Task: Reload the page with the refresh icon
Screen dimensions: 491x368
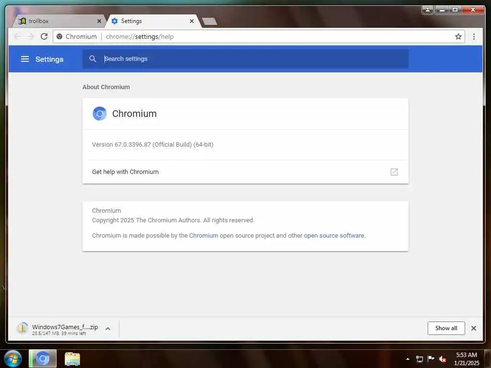Action: [44, 36]
